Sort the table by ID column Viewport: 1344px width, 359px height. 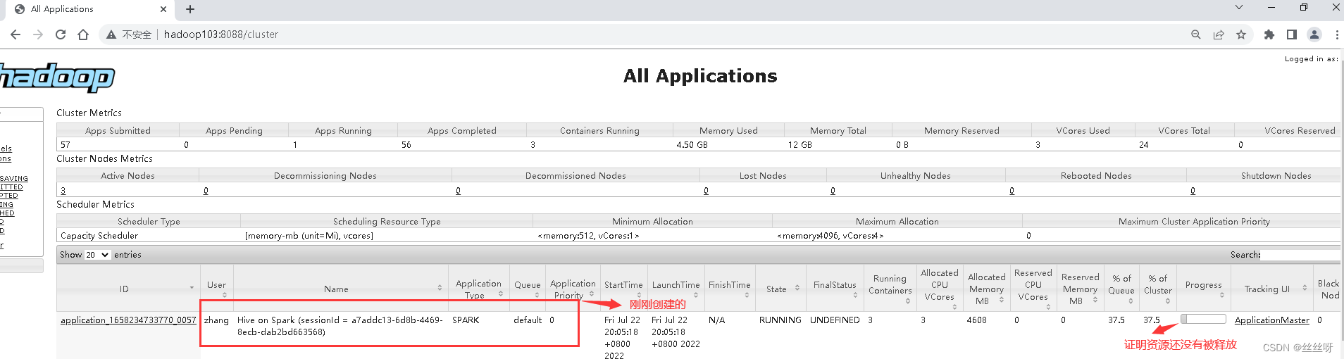point(128,289)
